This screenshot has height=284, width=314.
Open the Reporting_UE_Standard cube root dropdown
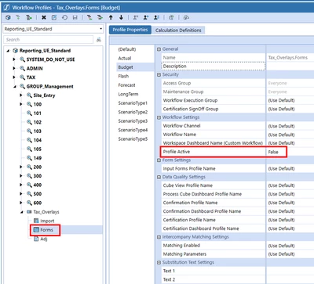(101, 29)
